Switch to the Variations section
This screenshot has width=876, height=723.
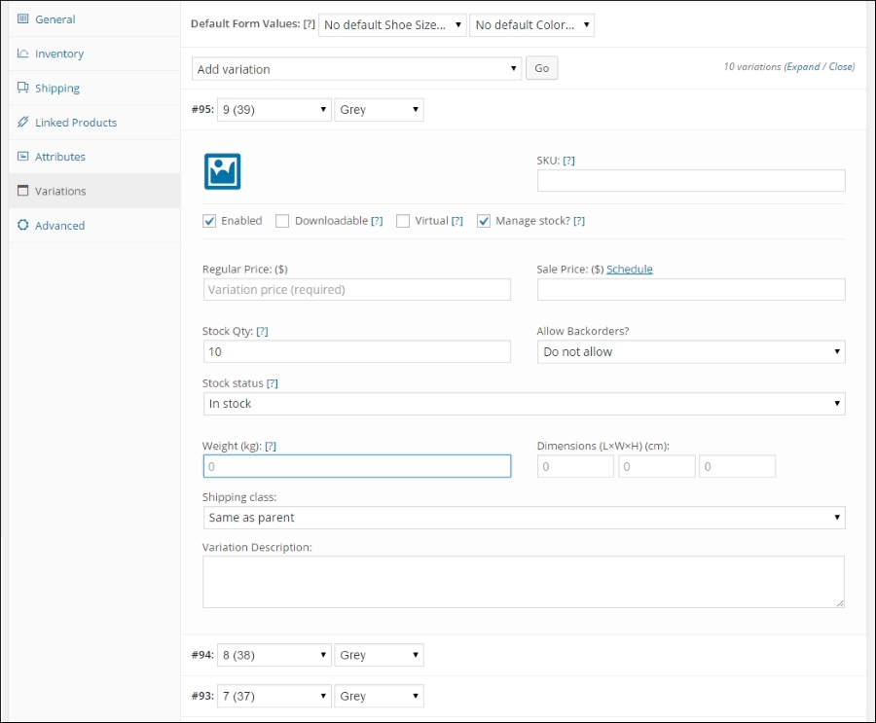(58, 191)
